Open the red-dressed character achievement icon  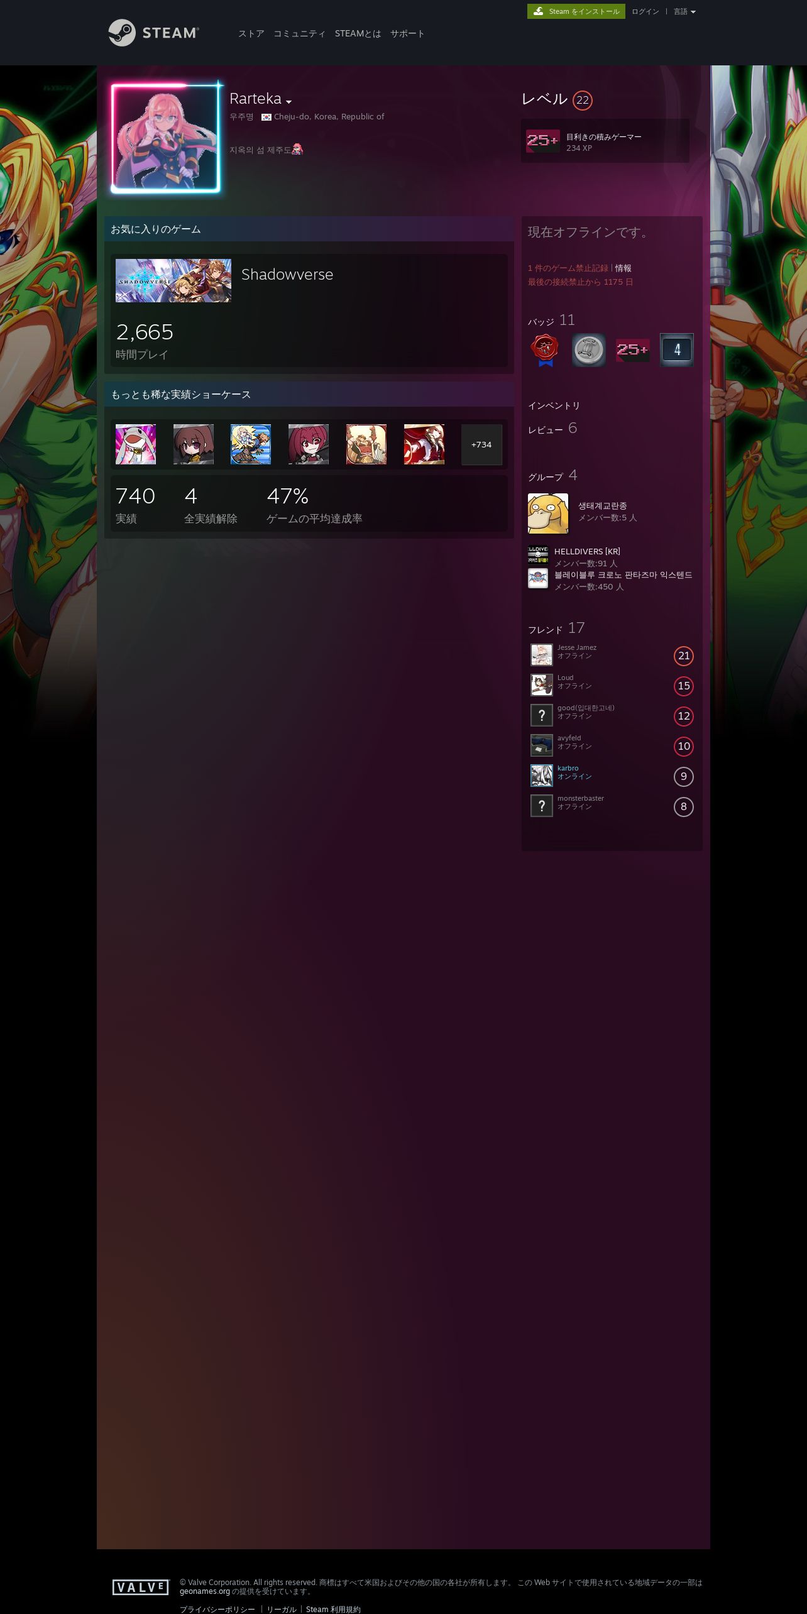tap(424, 444)
